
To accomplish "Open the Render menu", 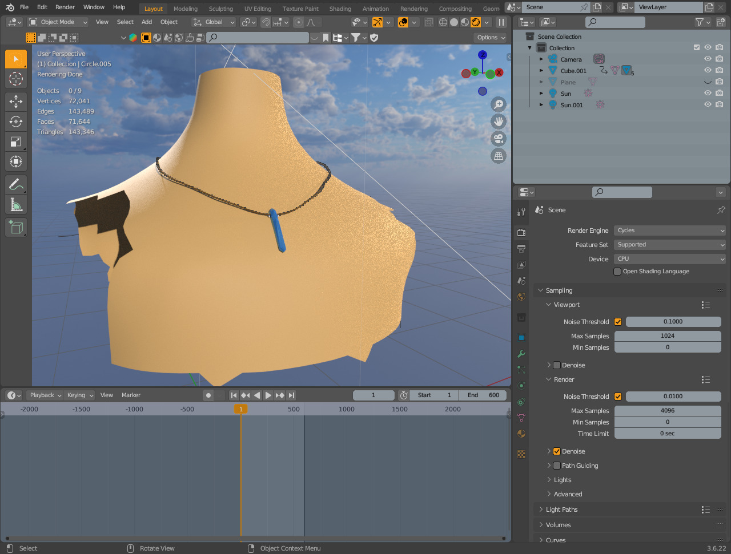I will click(x=65, y=7).
